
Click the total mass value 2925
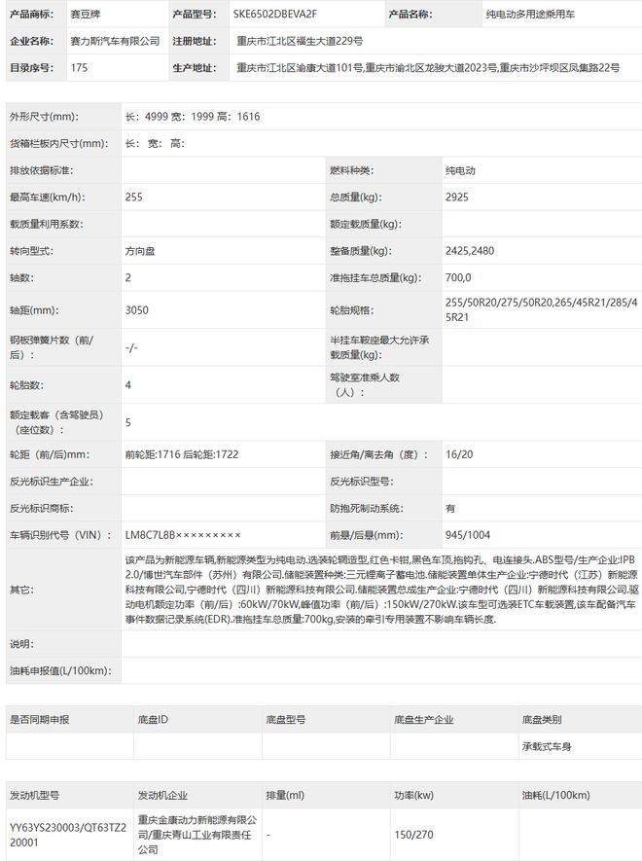coord(457,197)
